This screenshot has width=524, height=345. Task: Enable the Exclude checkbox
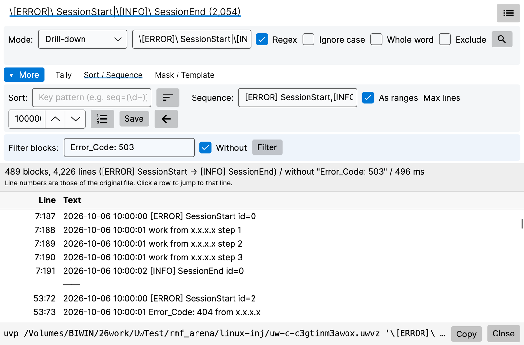point(445,39)
